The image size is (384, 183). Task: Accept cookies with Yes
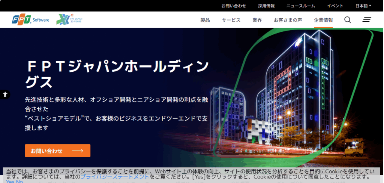pos(10,182)
